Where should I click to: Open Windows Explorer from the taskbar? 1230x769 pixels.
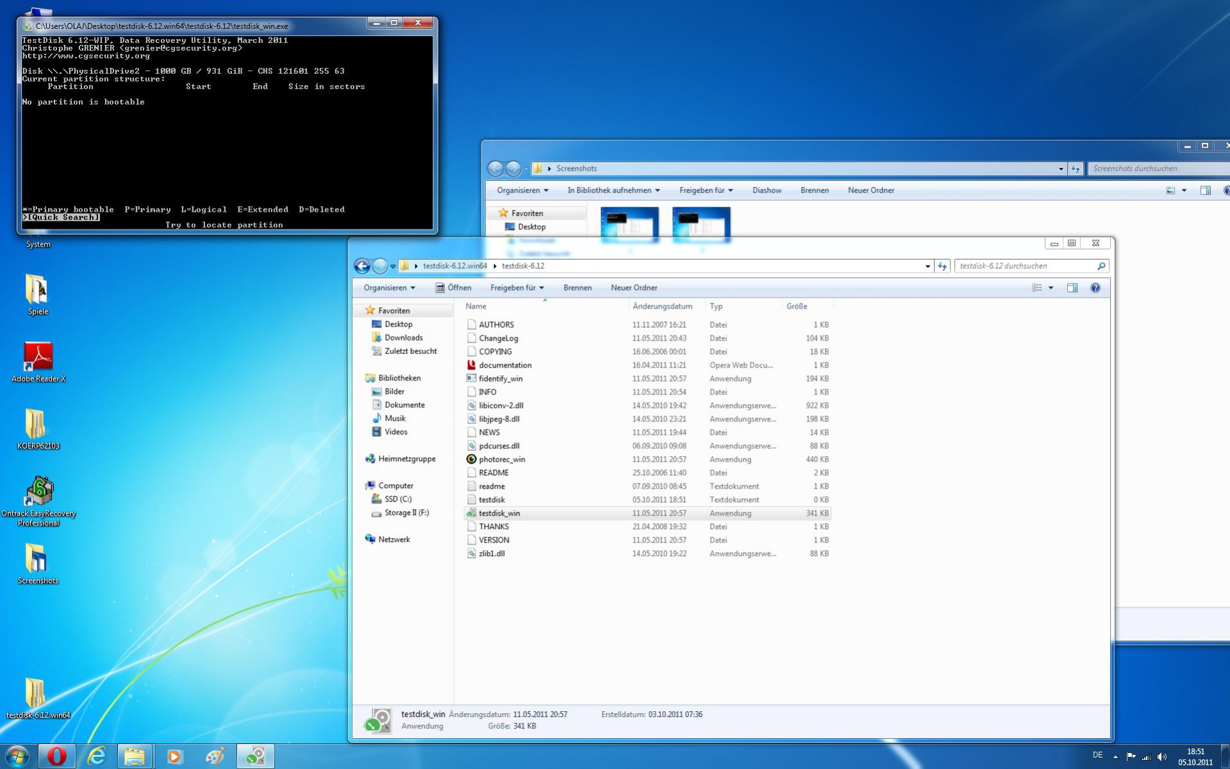tap(135, 757)
